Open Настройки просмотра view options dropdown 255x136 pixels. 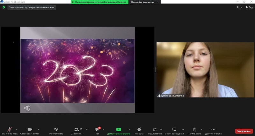tap(144, 2)
